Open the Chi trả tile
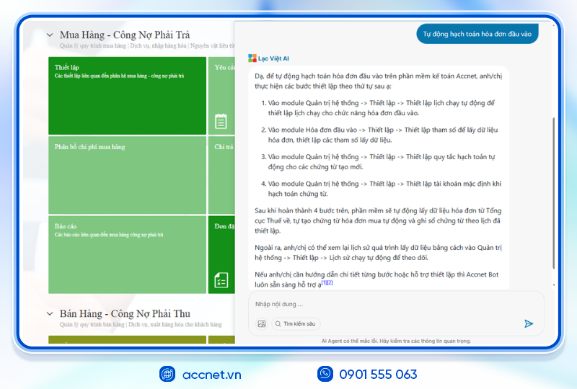Screen dimensions: 577x389 [x=221, y=175]
